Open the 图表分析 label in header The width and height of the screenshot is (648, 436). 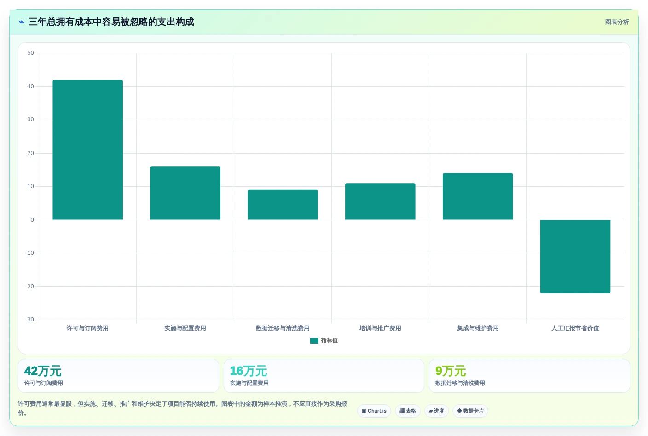[617, 22]
